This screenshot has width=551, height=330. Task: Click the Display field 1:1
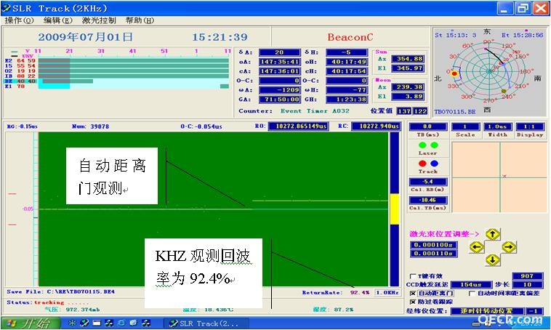pos(530,126)
